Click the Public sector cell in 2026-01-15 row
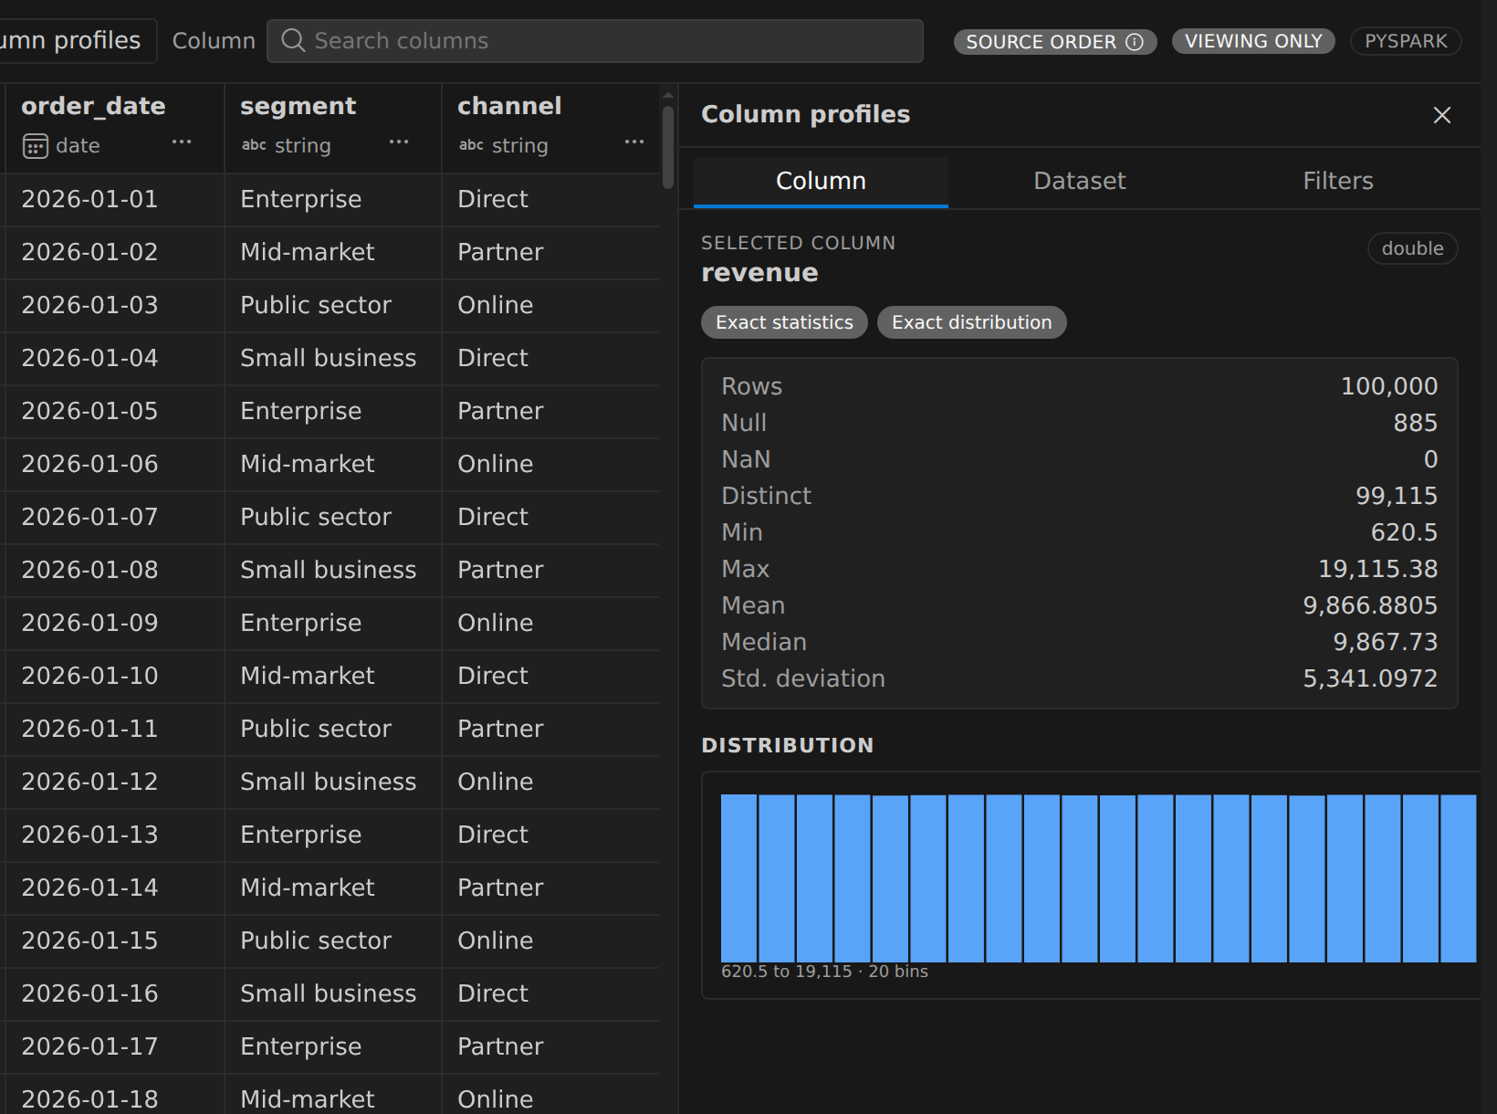The height and width of the screenshot is (1114, 1497). [333, 941]
